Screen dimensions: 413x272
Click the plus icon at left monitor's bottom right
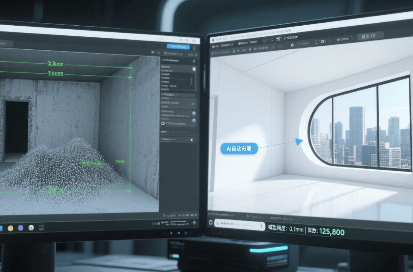point(194,223)
